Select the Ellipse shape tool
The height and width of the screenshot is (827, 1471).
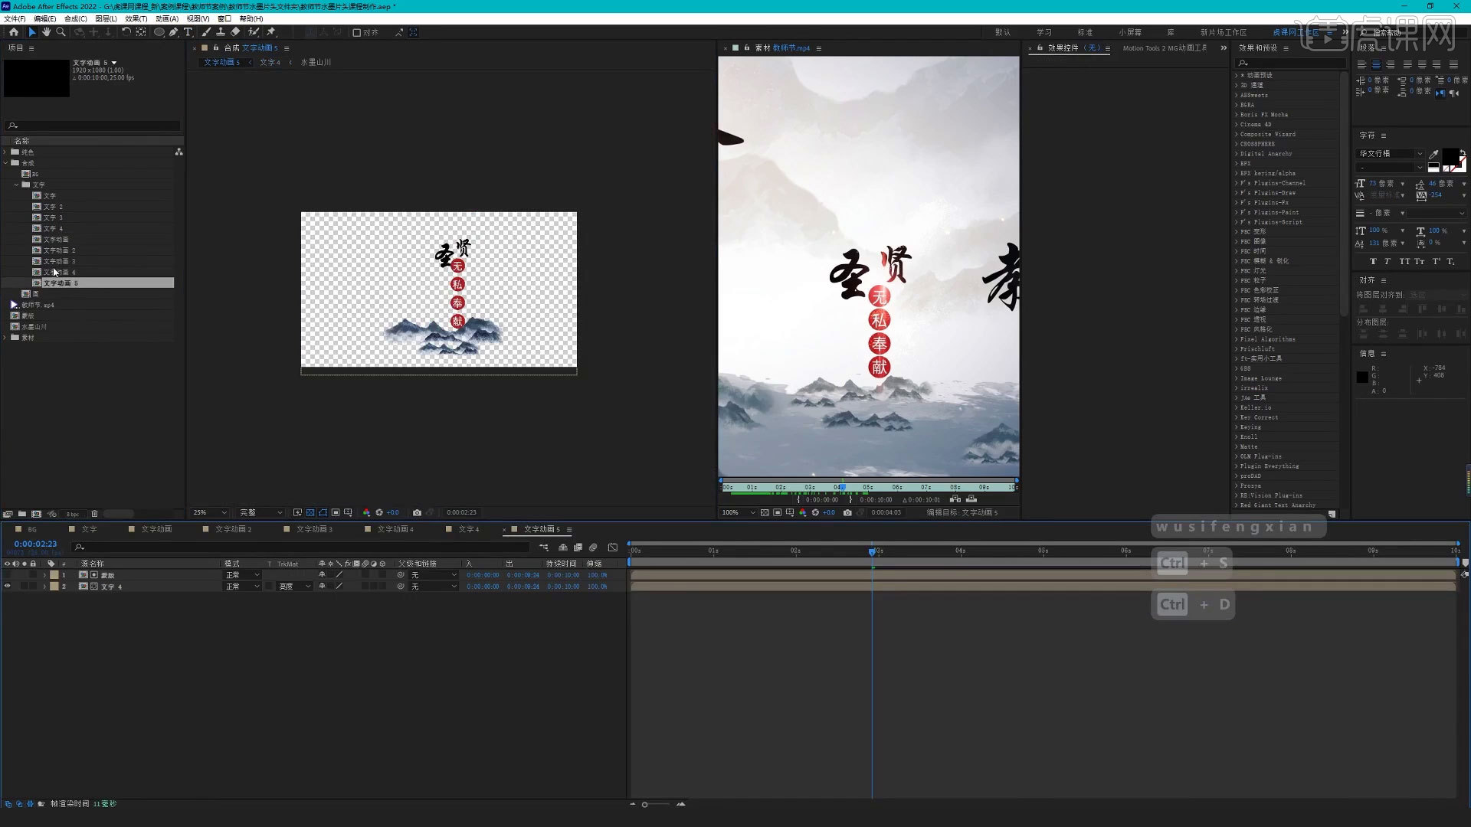coord(159,32)
